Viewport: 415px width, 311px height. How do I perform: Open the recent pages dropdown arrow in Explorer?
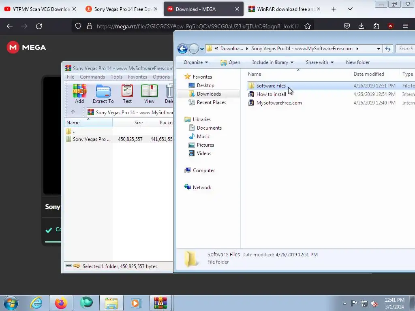coord(202,49)
